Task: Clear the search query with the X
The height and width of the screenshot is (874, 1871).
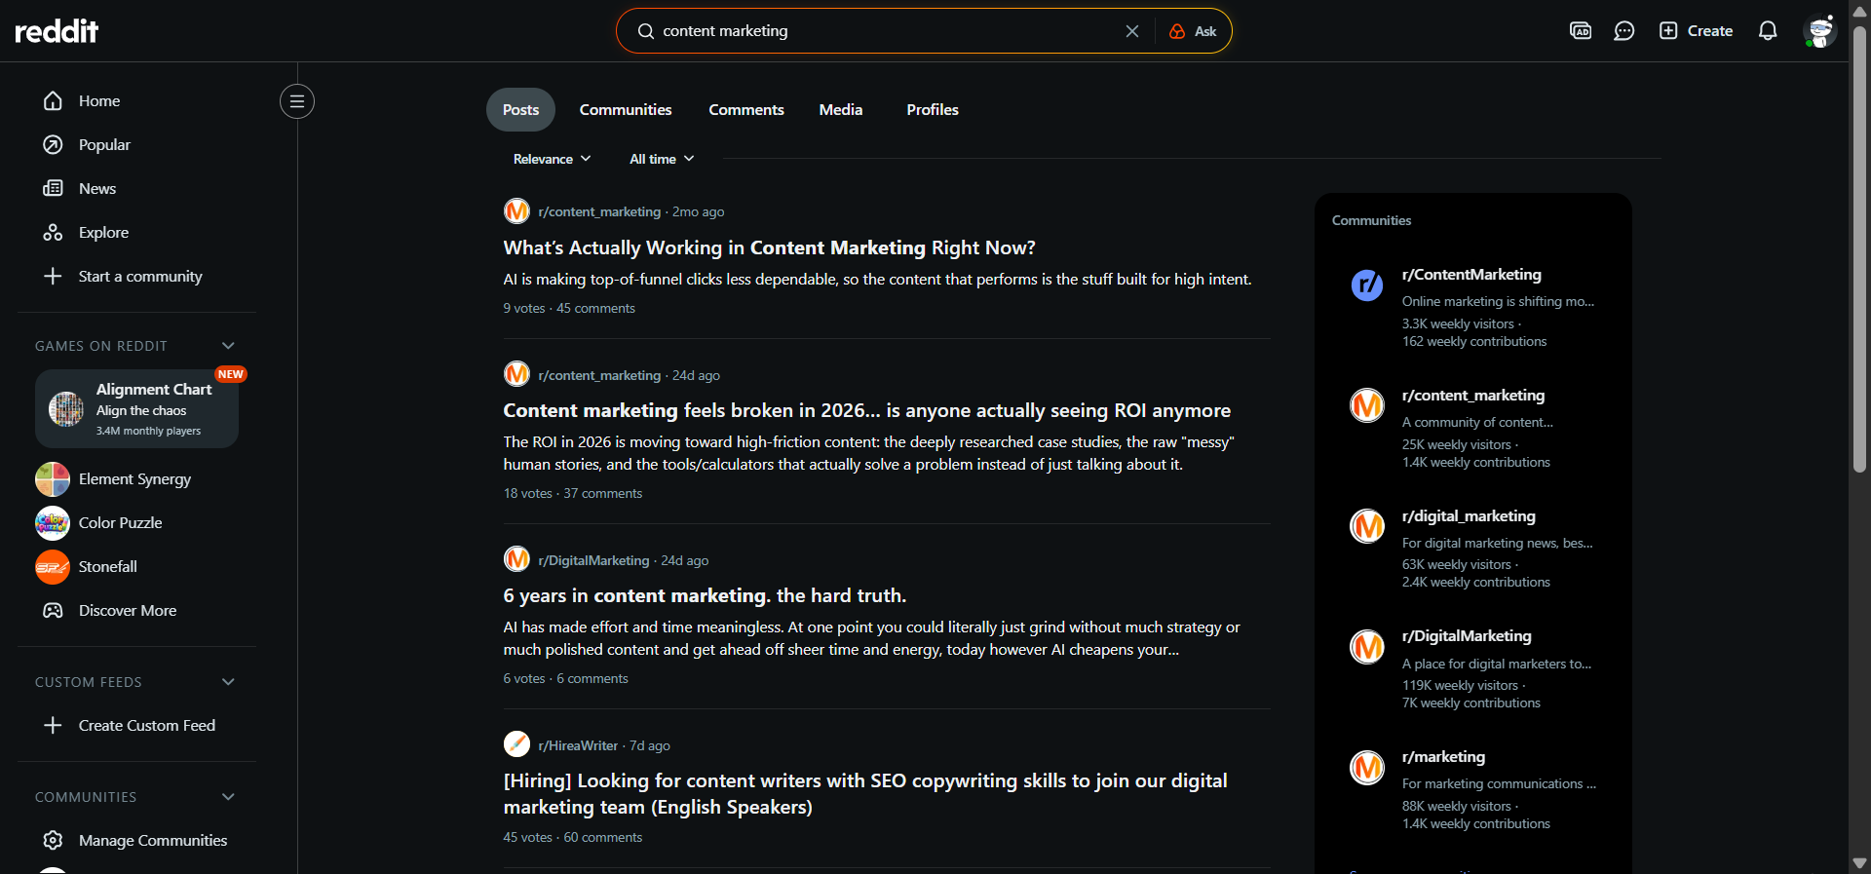Action: click(1132, 31)
